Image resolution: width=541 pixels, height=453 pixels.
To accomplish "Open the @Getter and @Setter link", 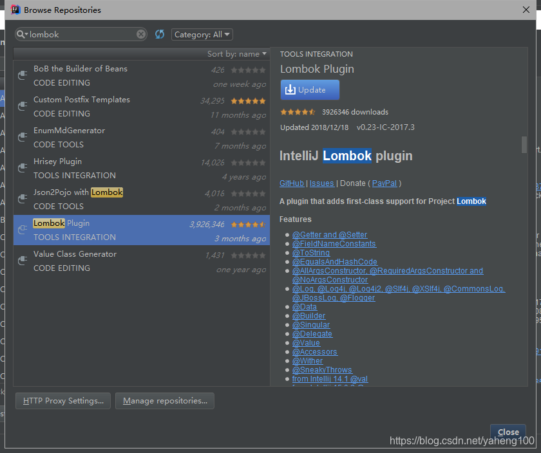I will click(x=330, y=235).
